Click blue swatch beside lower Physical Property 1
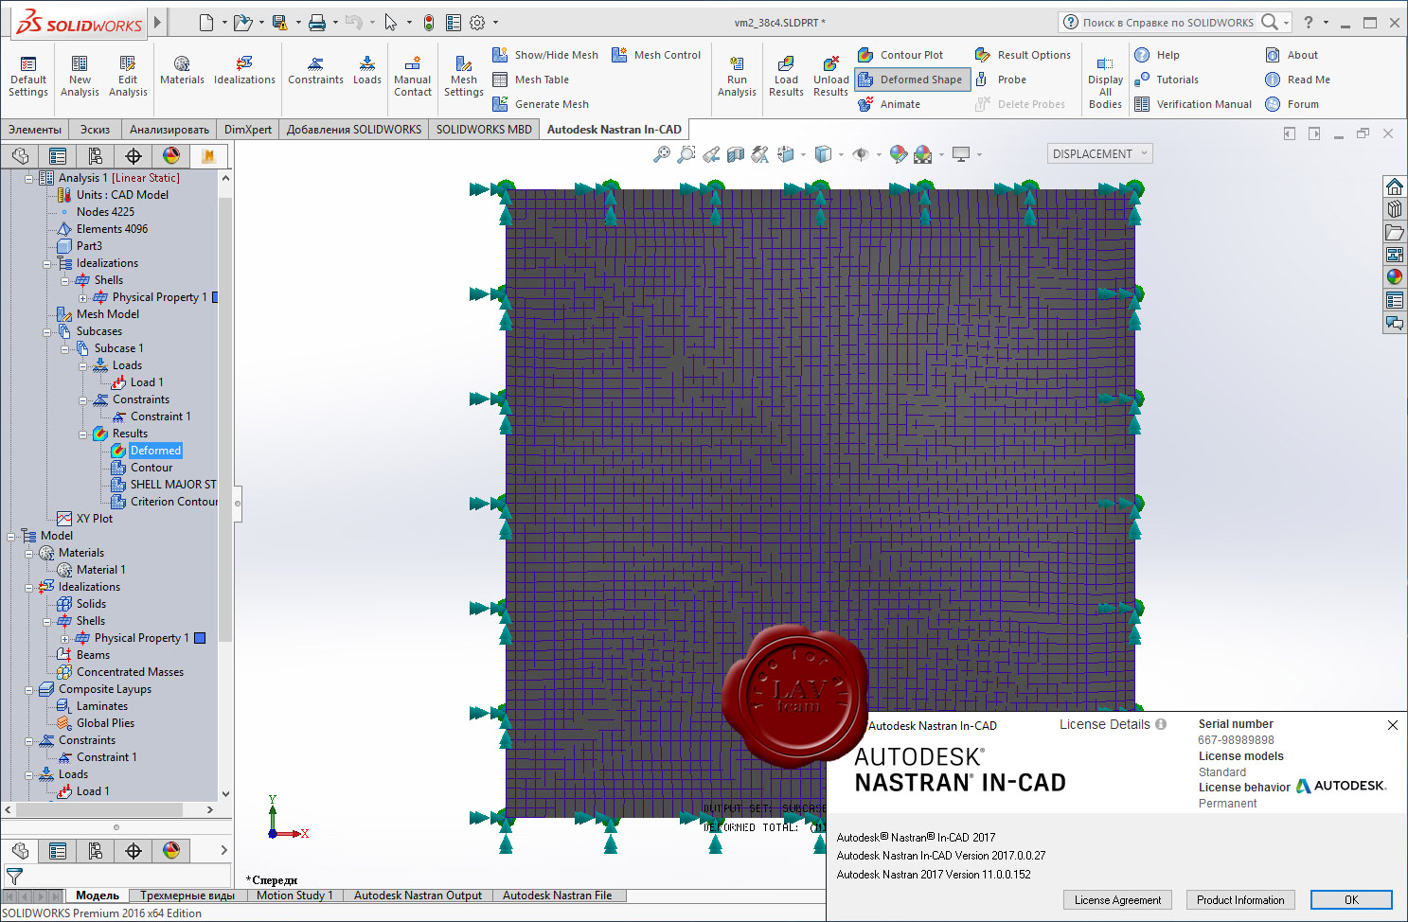Screen dimensions: 1408x922 tap(200, 638)
